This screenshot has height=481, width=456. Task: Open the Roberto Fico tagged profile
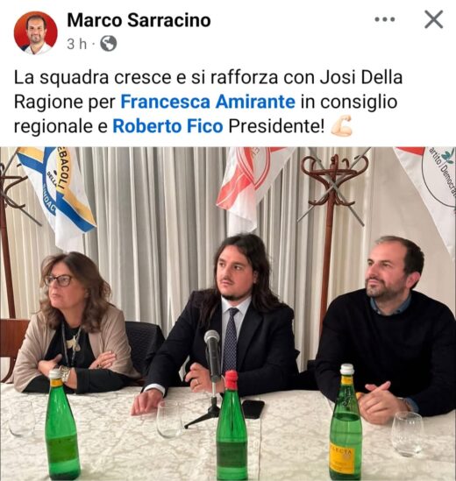(x=168, y=126)
